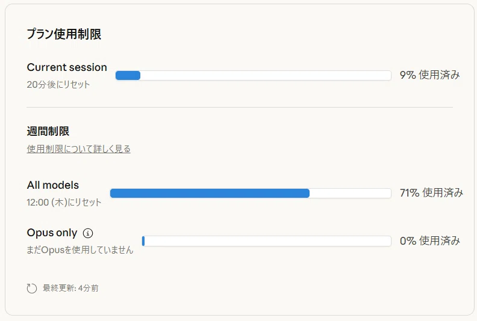The image size is (477, 321).
Task: Click the 20分後にリセット reset text
Action: pos(58,84)
